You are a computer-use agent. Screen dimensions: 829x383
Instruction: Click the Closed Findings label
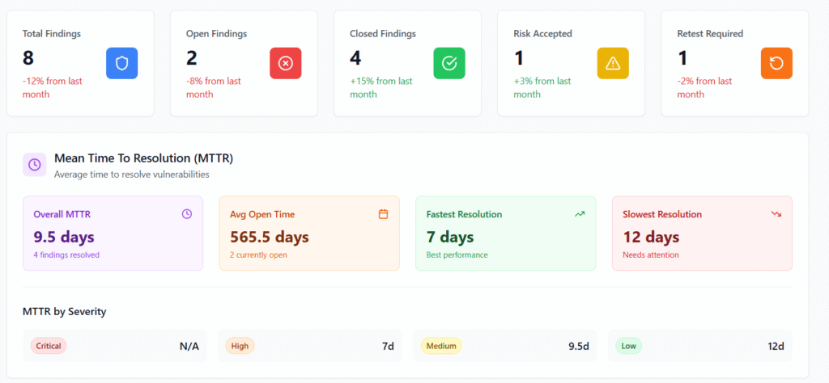pos(383,34)
